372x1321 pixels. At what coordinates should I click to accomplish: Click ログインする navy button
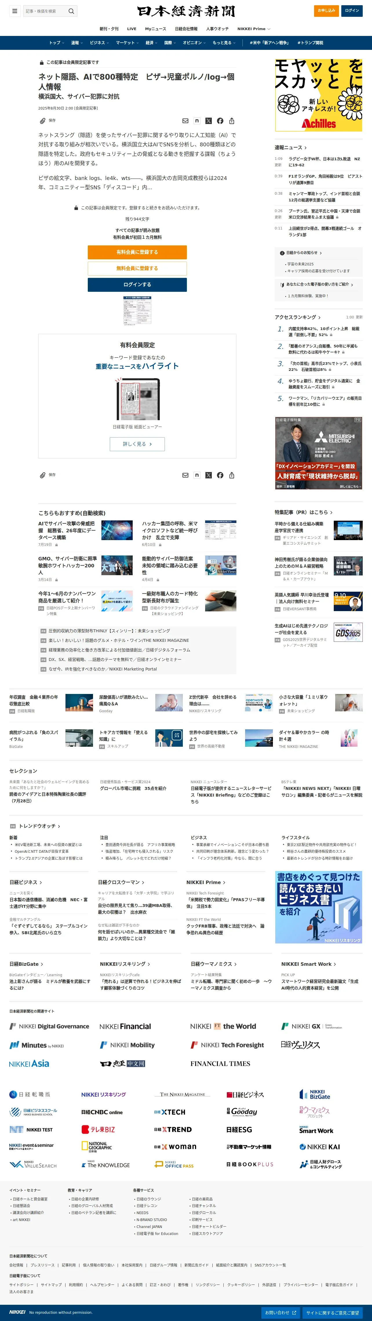(137, 285)
